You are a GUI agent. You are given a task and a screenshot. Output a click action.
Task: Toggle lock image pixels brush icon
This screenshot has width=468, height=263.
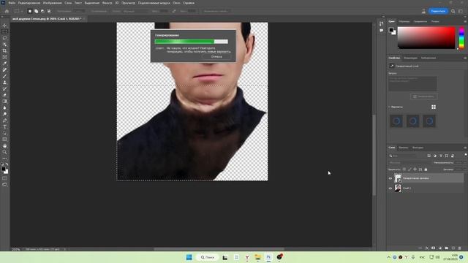pos(409,169)
